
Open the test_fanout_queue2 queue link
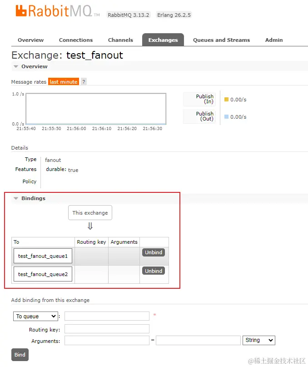click(43, 274)
